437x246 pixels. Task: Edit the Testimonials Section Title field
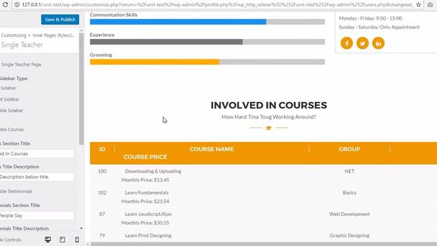(x=37, y=216)
